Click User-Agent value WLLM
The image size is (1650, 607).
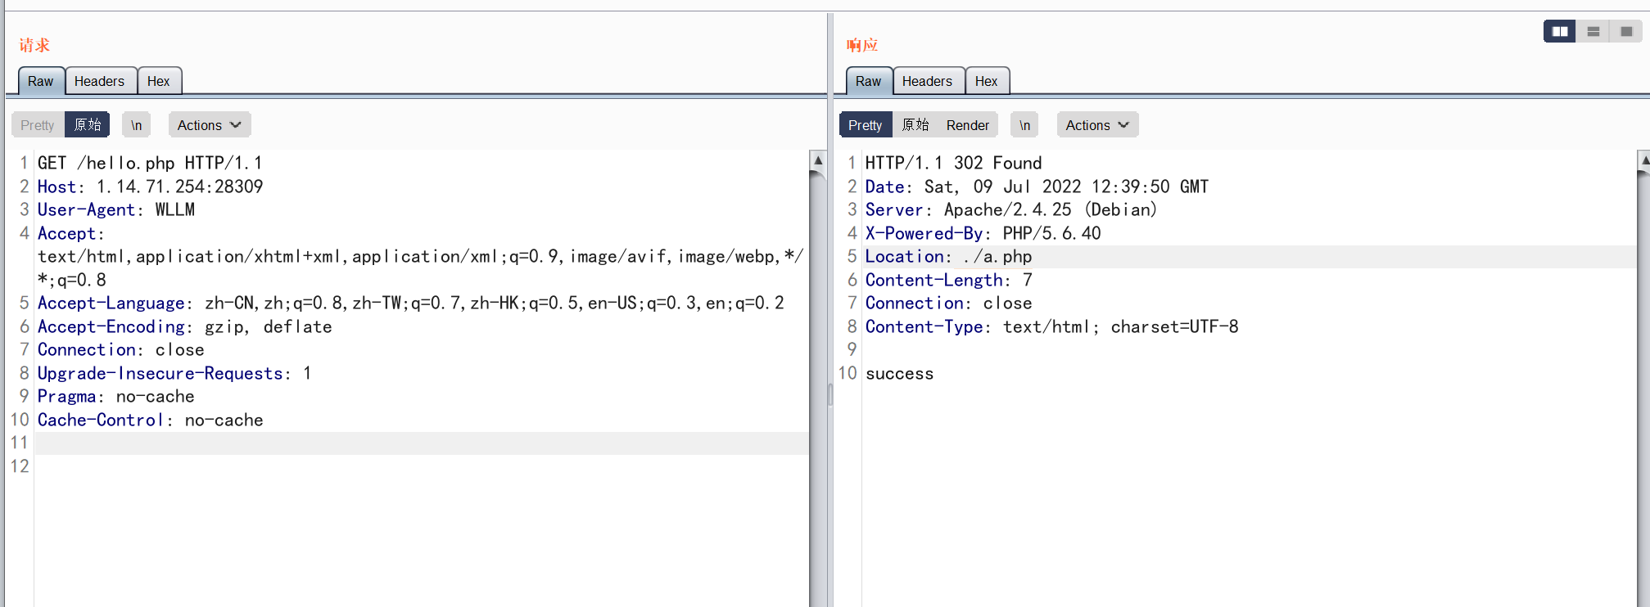pyautogui.click(x=175, y=209)
